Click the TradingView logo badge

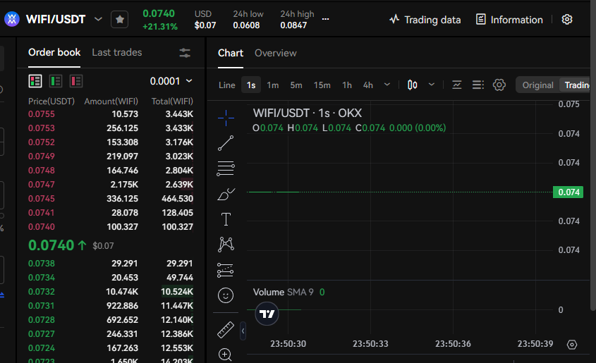coord(267,314)
